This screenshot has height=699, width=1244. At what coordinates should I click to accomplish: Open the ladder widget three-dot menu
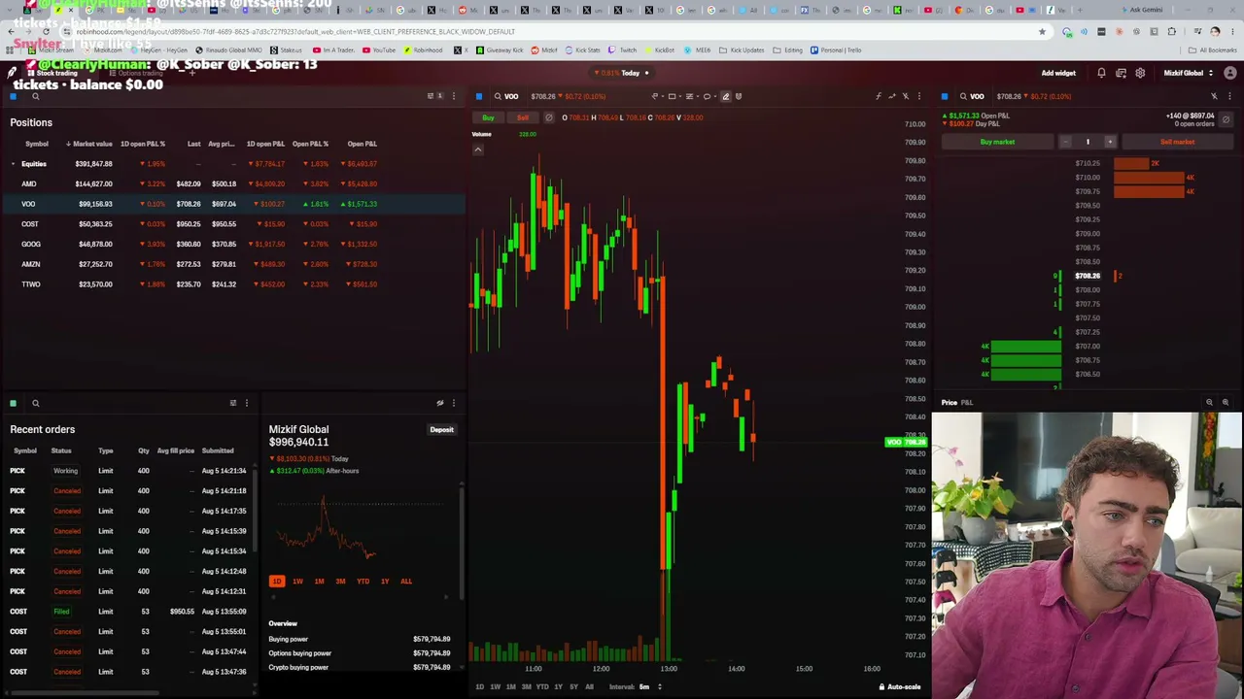1229,96
